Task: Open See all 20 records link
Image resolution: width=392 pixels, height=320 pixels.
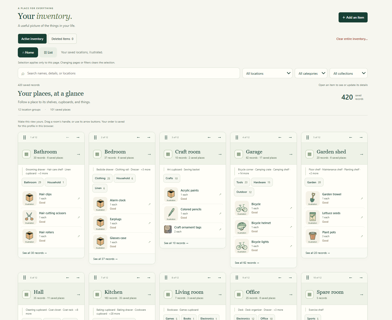Action: tap(318, 253)
